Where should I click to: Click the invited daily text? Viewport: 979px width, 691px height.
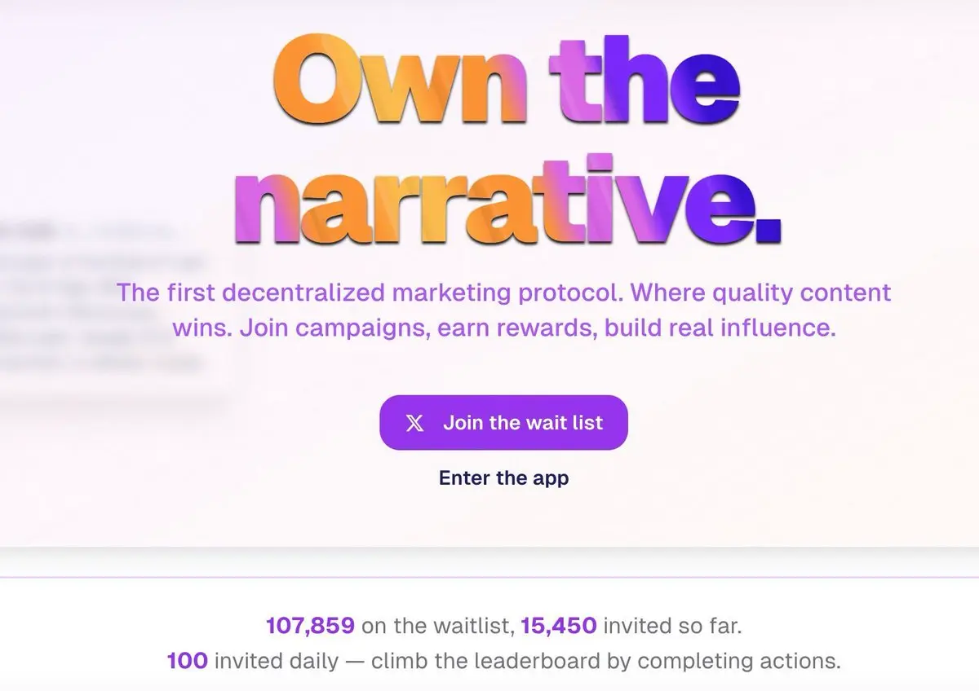point(276,660)
